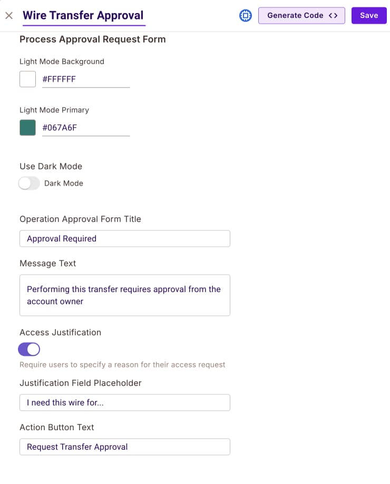Click the Generate Code button

pos(301,15)
